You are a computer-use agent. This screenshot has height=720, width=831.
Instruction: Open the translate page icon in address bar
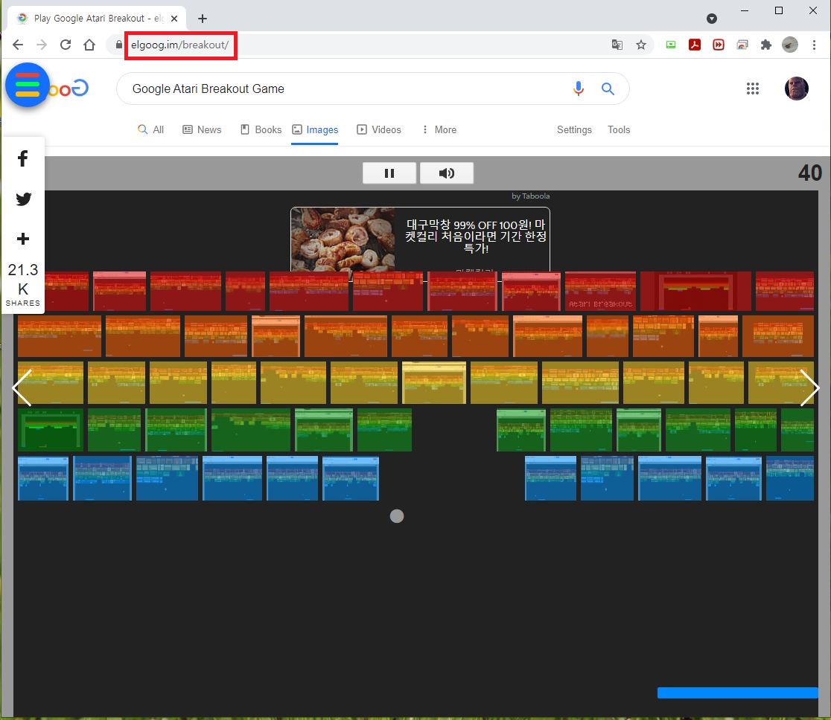pyautogui.click(x=617, y=45)
